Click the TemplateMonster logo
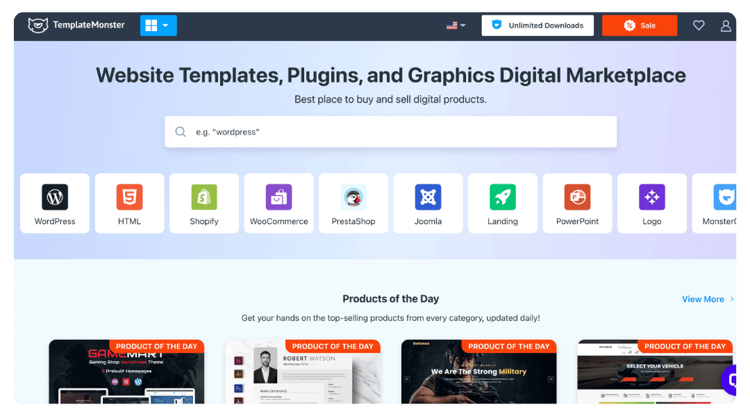Image resolution: width=750 pixels, height=416 pixels. pos(76,25)
